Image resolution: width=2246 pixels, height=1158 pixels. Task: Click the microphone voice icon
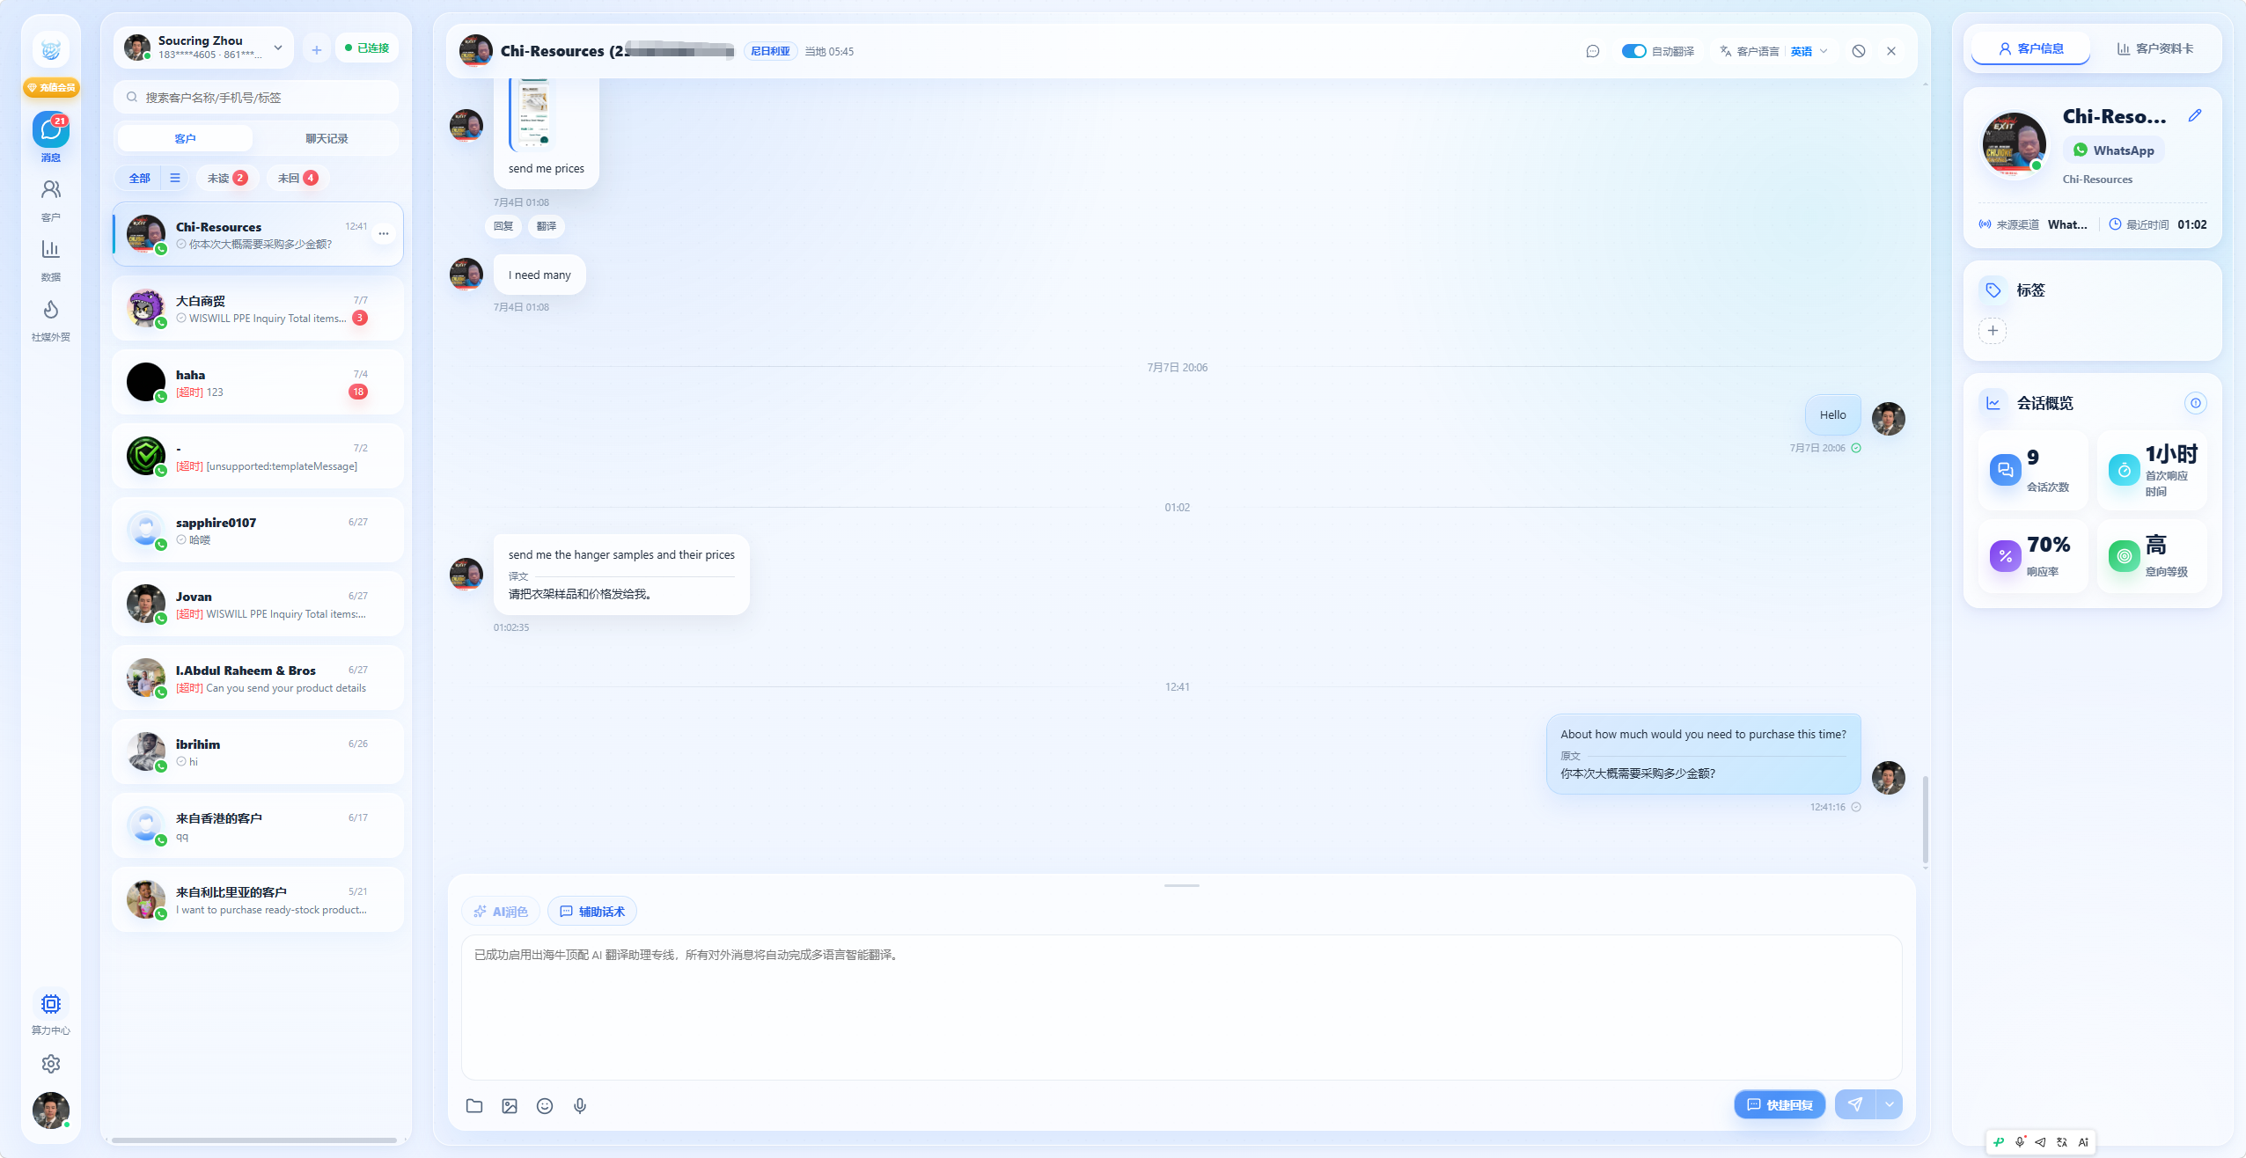point(580,1106)
